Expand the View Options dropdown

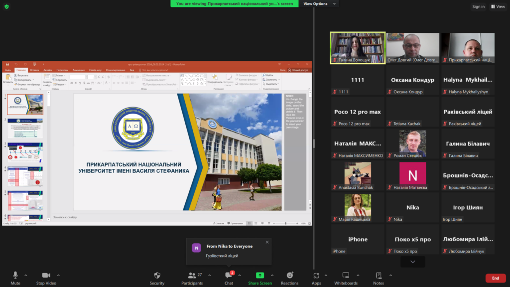320,3
